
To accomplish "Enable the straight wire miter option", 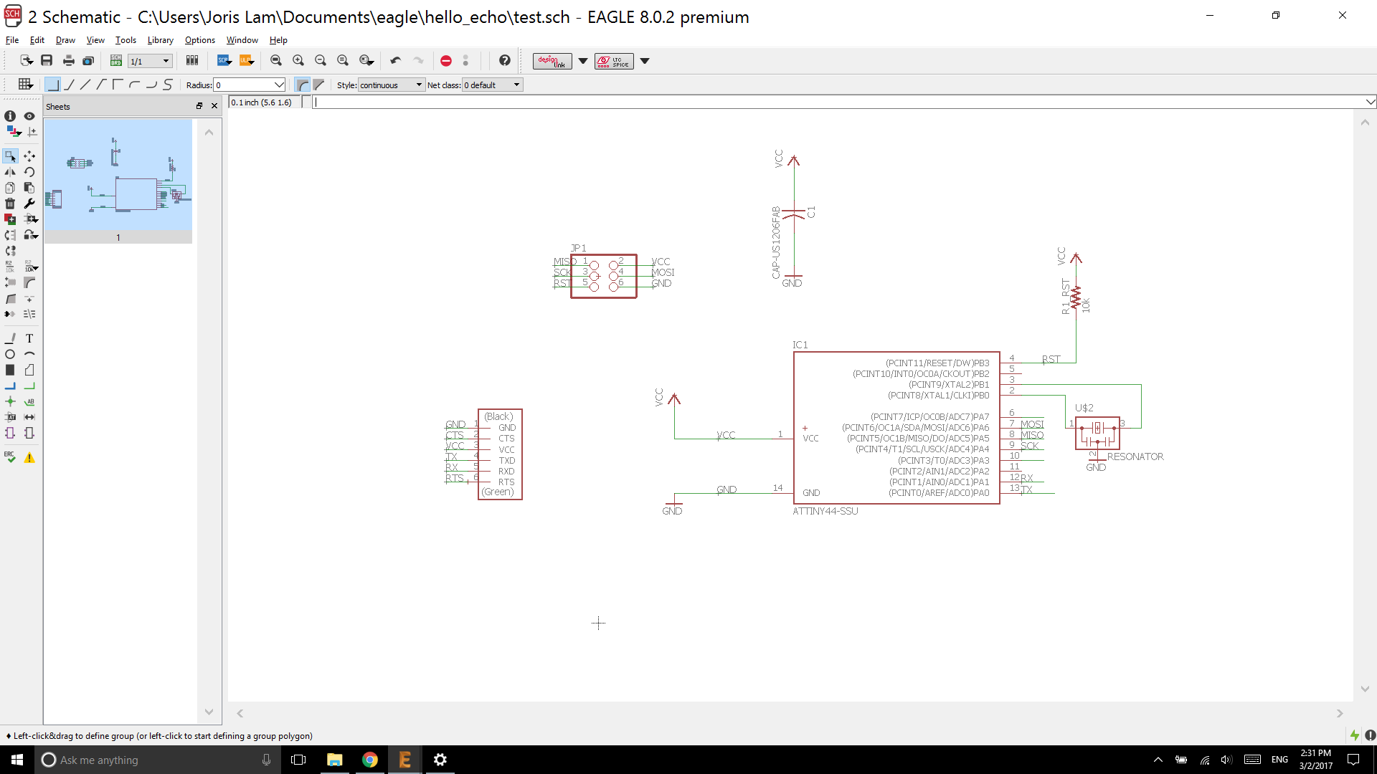I will tap(319, 85).
